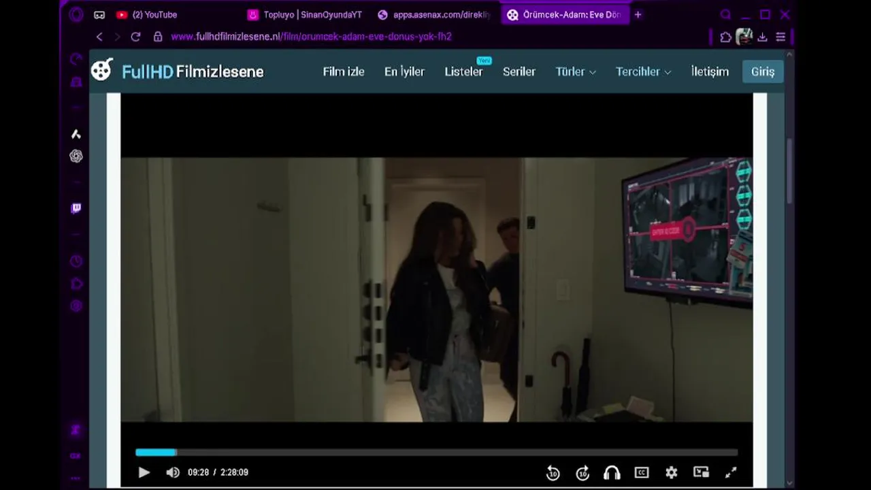
Task: Expand the Tercihler dropdown
Action: coord(643,71)
